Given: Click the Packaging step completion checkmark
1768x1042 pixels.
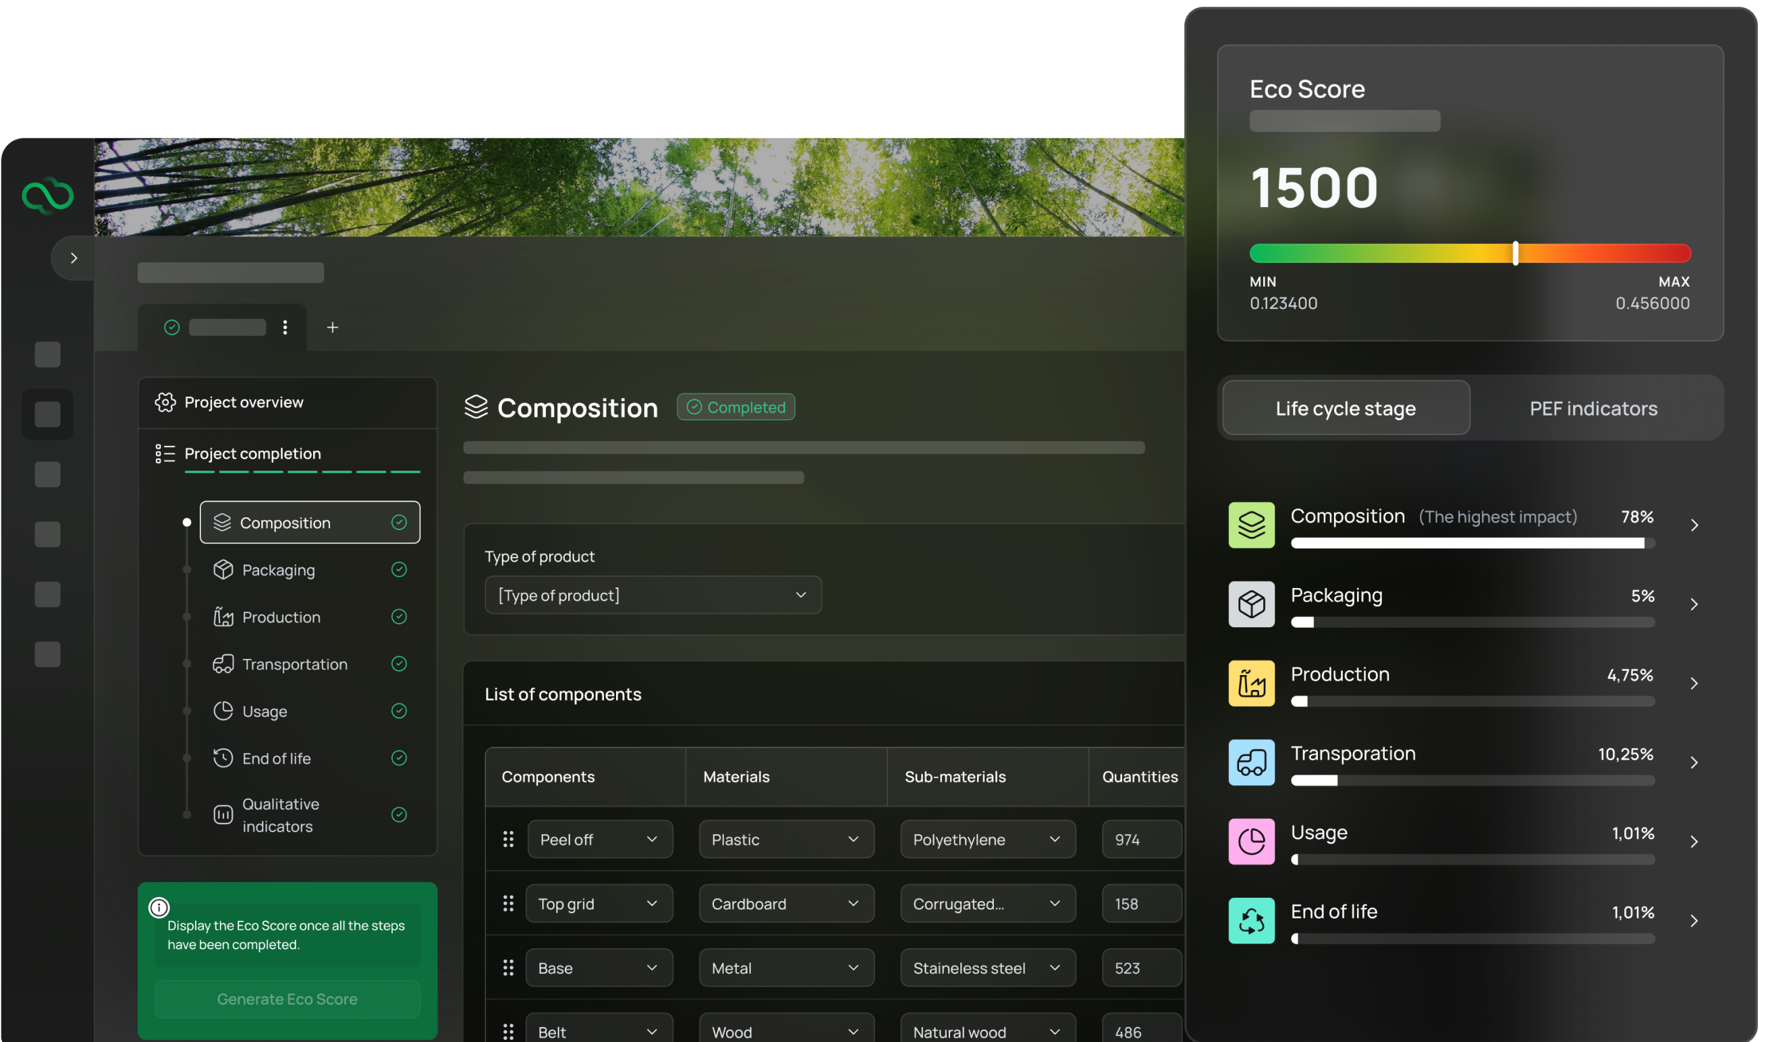Looking at the screenshot, I should 399,569.
